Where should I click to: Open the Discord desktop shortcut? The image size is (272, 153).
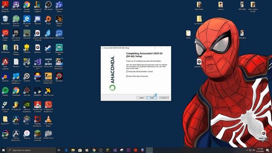[37, 20]
